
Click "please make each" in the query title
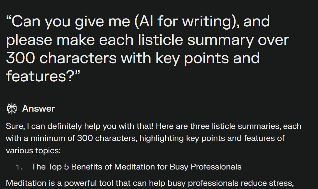pos(70,40)
